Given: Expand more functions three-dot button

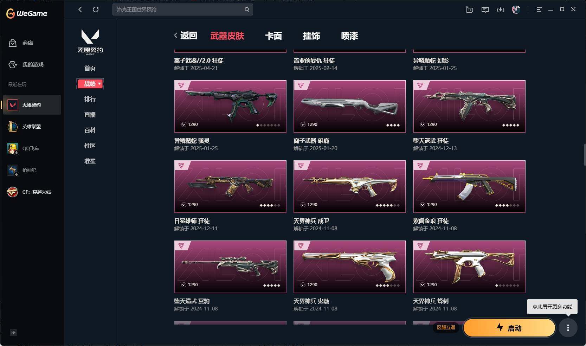Looking at the screenshot, I should click(x=568, y=328).
